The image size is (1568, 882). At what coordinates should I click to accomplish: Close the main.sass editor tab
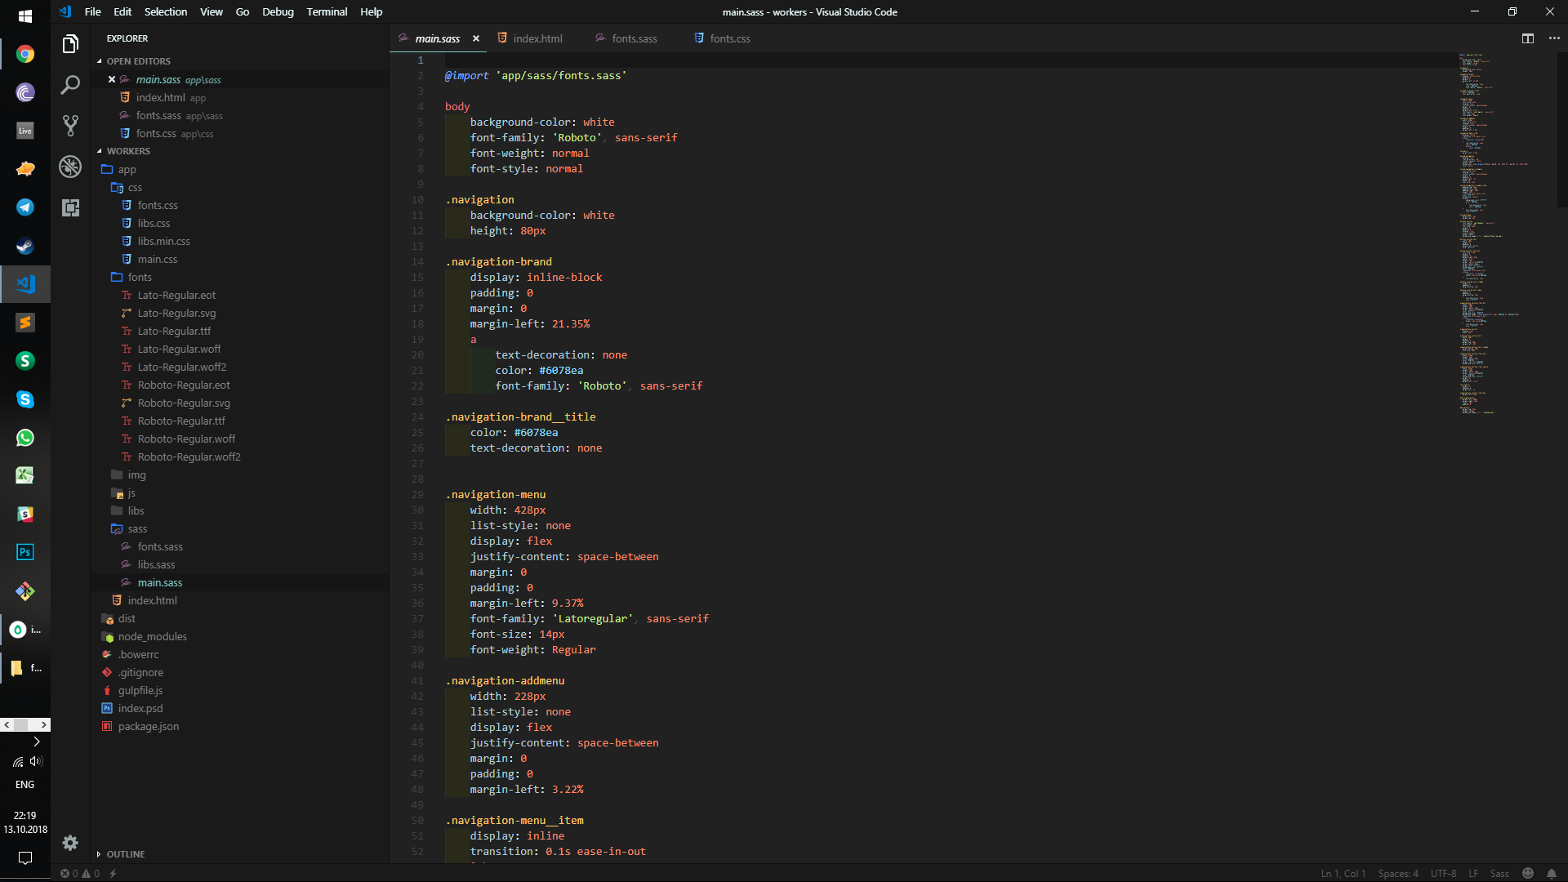point(476,38)
